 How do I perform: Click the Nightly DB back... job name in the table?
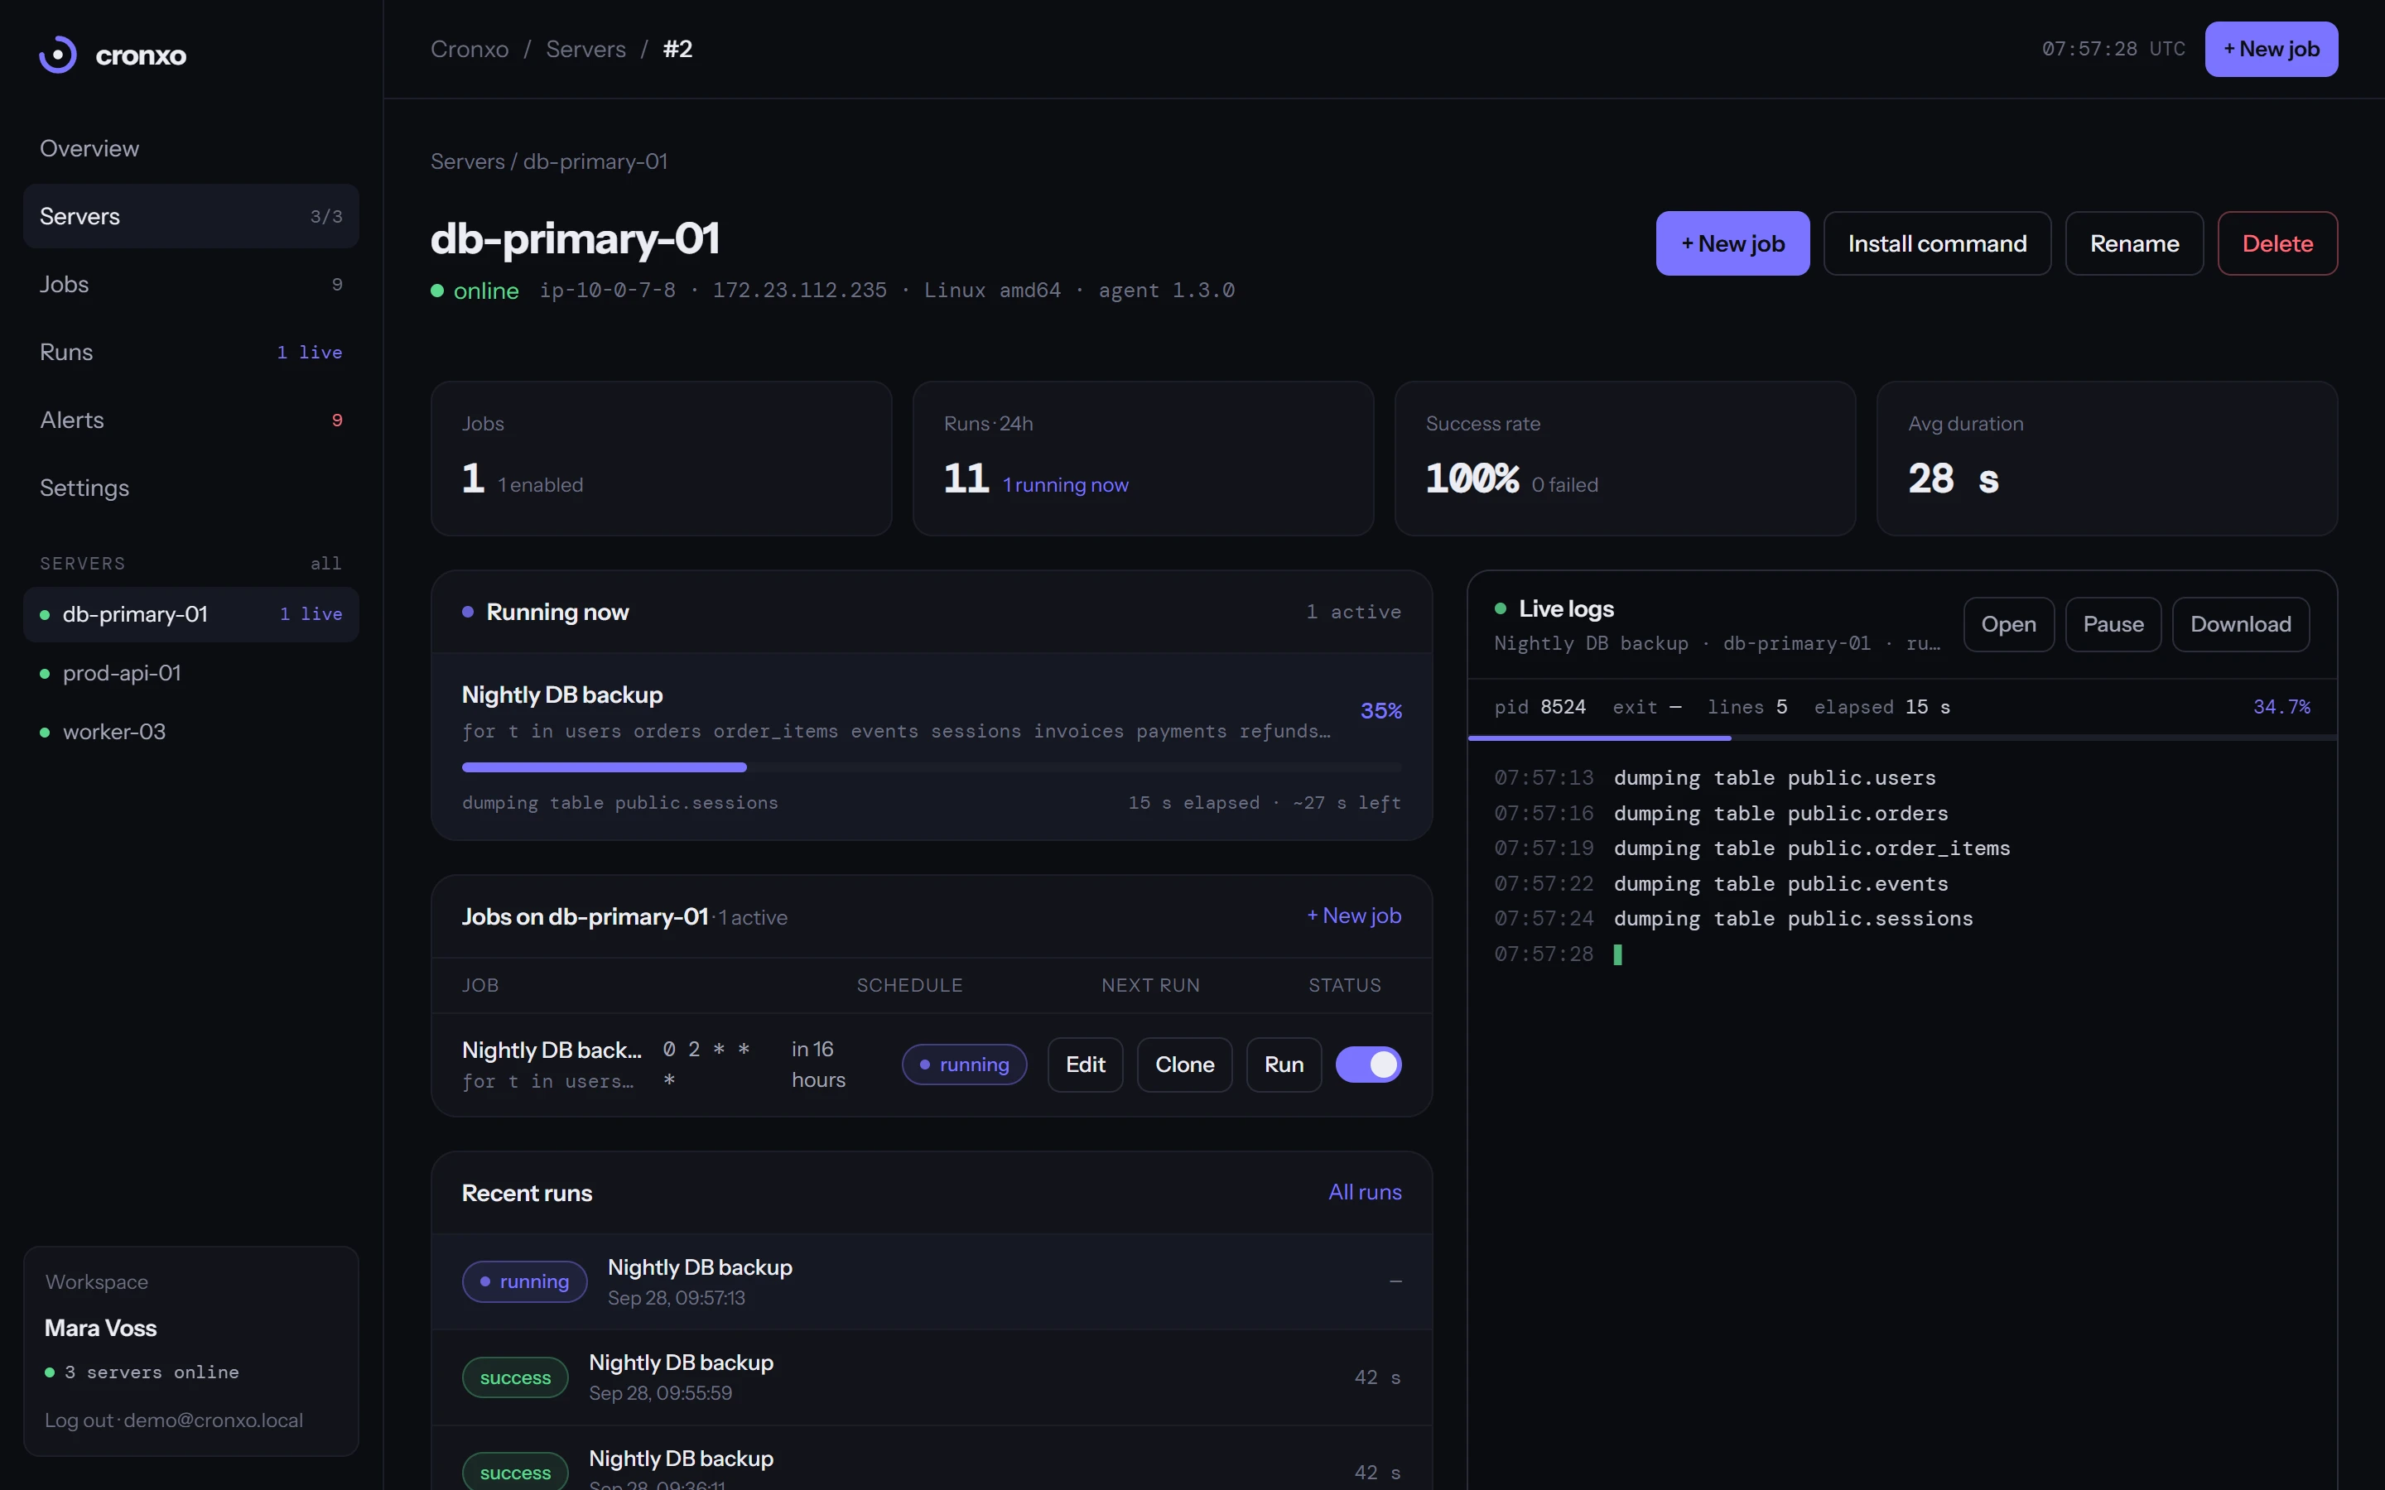click(x=551, y=1050)
